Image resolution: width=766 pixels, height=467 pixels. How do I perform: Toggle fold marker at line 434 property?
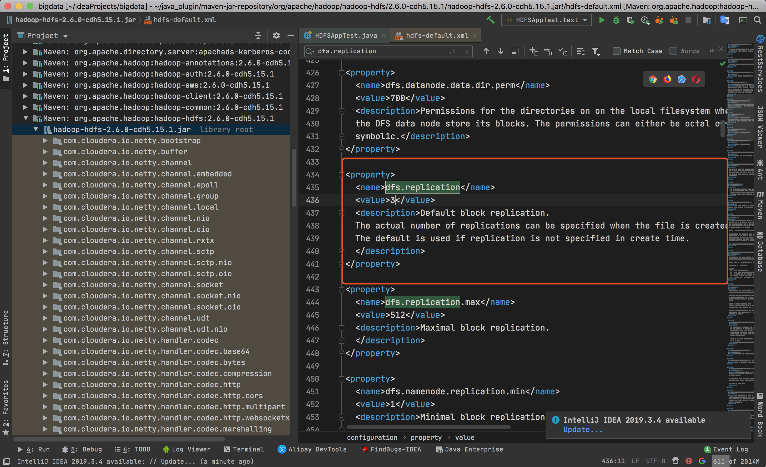341,175
